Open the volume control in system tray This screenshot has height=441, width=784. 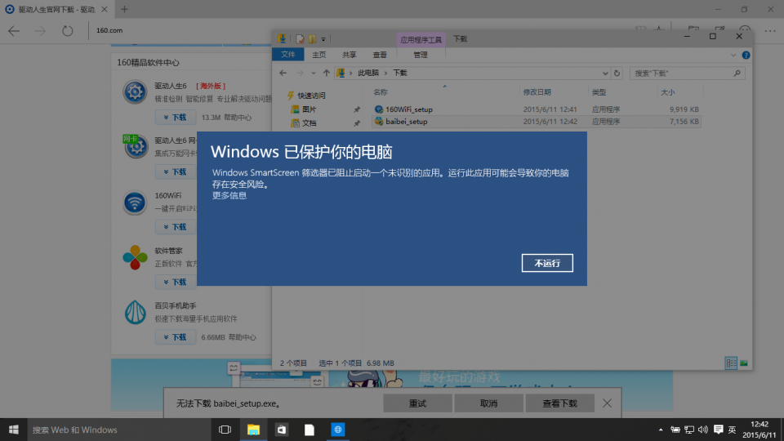click(x=703, y=430)
